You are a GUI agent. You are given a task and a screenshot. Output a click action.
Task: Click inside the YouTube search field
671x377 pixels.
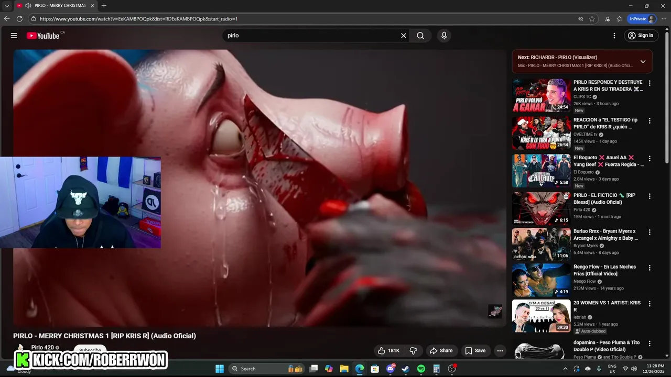(x=312, y=36)
